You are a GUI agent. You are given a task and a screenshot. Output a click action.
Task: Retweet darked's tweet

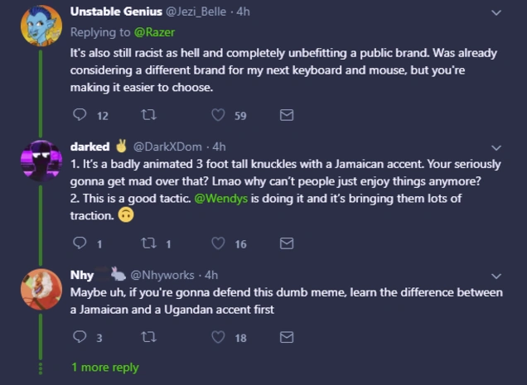coord(150,243)
